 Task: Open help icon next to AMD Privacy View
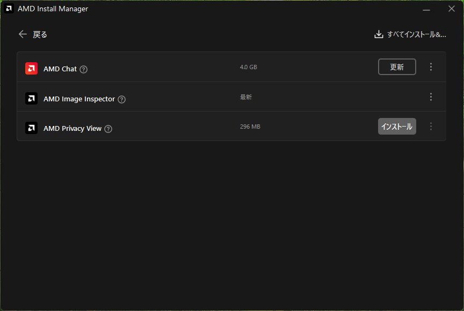108,129
